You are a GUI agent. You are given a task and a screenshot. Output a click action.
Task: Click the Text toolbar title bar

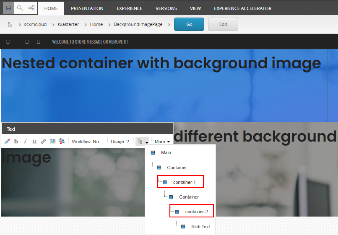tap(87, 129)
